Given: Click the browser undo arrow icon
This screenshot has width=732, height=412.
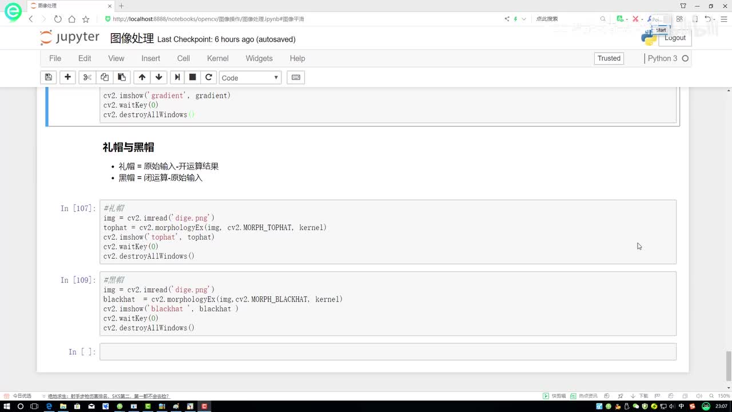Looking at the screenshot, I should coord(707,19).
